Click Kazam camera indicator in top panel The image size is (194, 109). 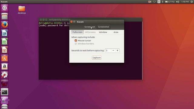point(150,2)
